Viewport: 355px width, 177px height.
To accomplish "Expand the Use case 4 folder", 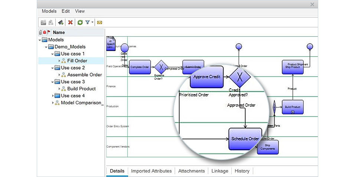I will [x=52, y=96].
